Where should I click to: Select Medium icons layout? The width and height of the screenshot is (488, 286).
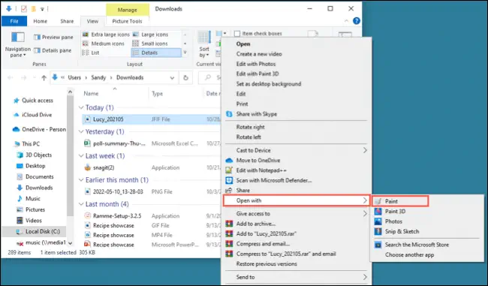click(104, 44)
